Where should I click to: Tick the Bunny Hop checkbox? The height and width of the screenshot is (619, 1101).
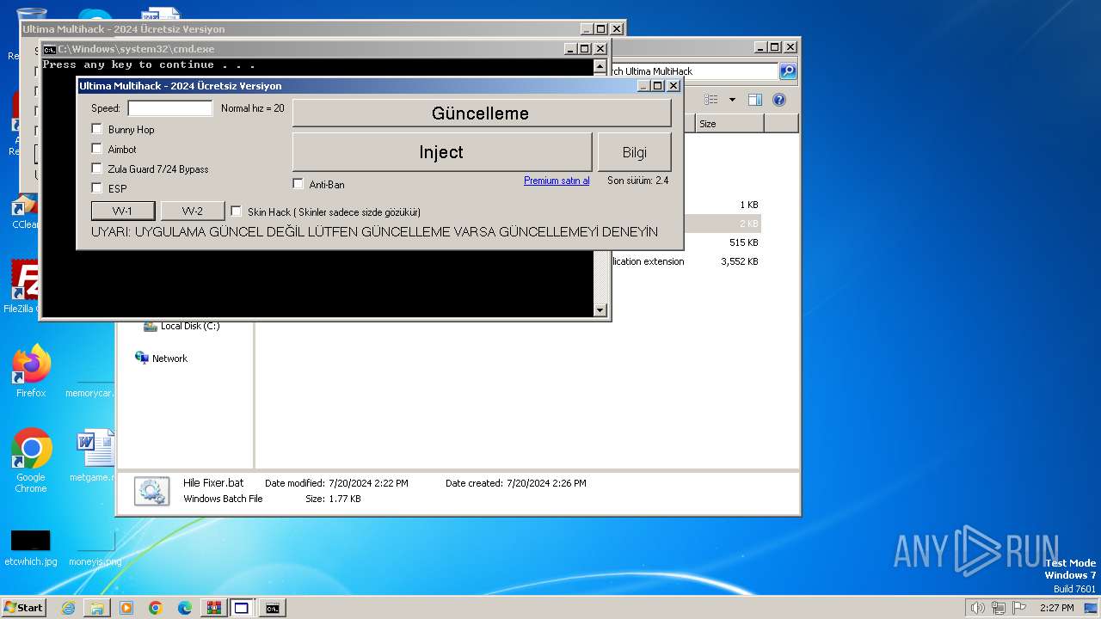[x=97, y=129]
